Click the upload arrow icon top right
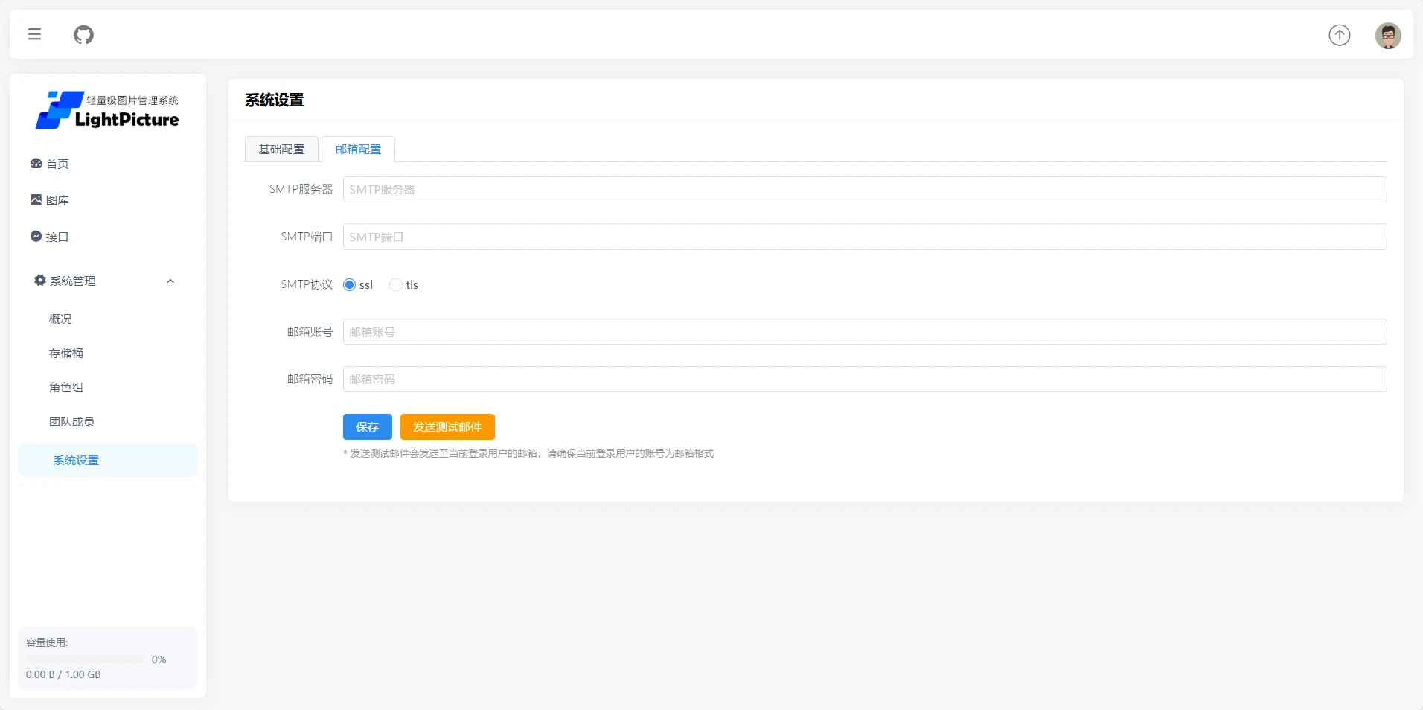Image resolution: width=1423 pixels, height=710 pixels. [x=1338, y=35]
